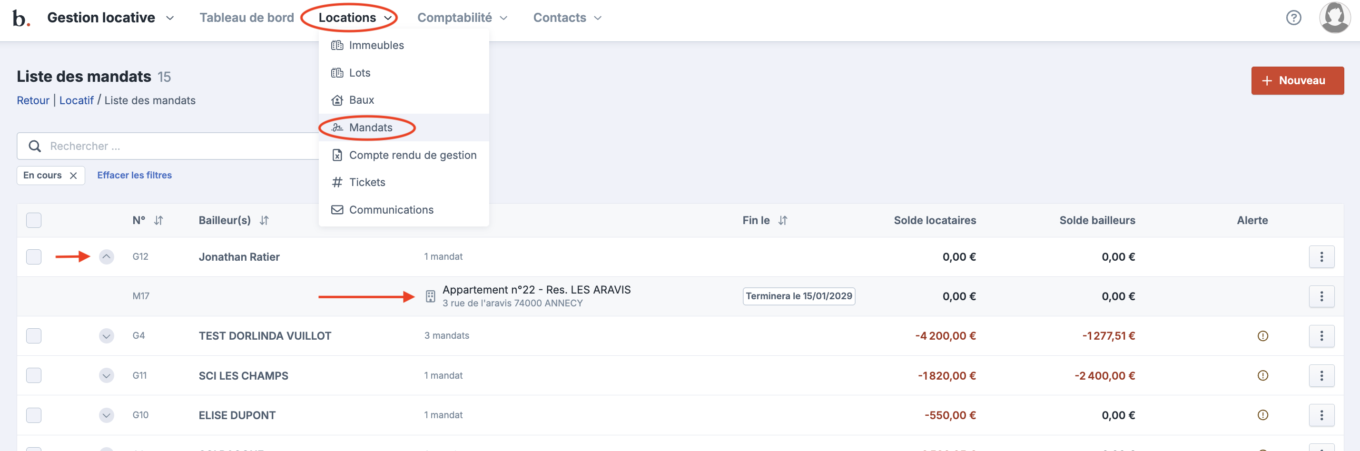The height and width of the screenshot is (451, 1360).
Task: Click the Nouveau button
Action: 1297,80
